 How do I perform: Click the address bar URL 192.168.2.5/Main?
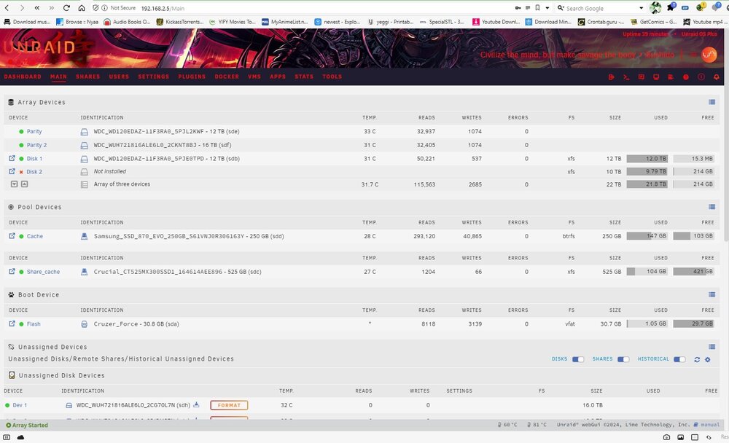click(163, 8)
